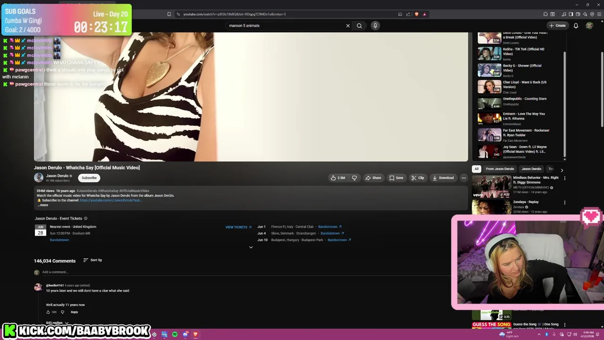The height and width of the screenshot is (340, 604).
Task: Start voice search with microphone icon
Action: (x=375, y=25)
